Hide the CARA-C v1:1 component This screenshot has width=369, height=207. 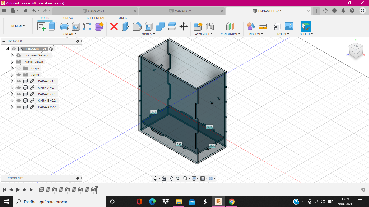click(19, 81)
